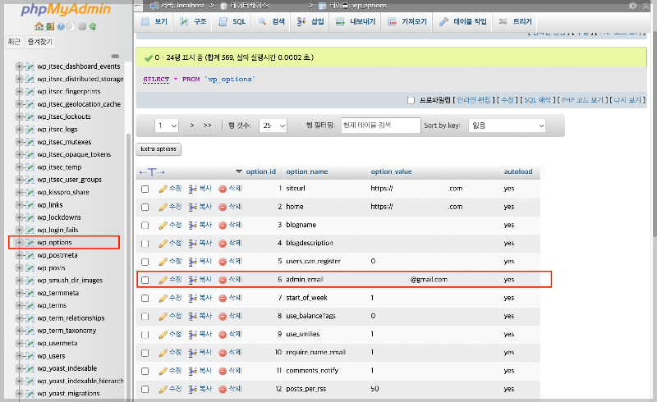Expand the wp_itsec_logs table node

[19, 130]
